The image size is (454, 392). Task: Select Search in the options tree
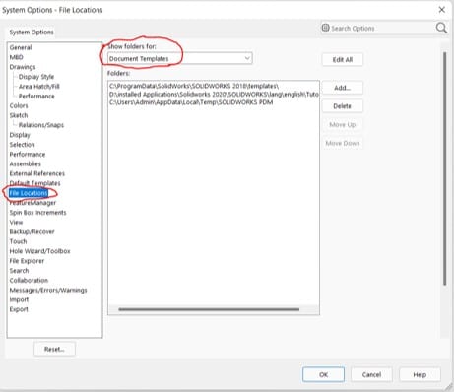[x=19, y=271]
